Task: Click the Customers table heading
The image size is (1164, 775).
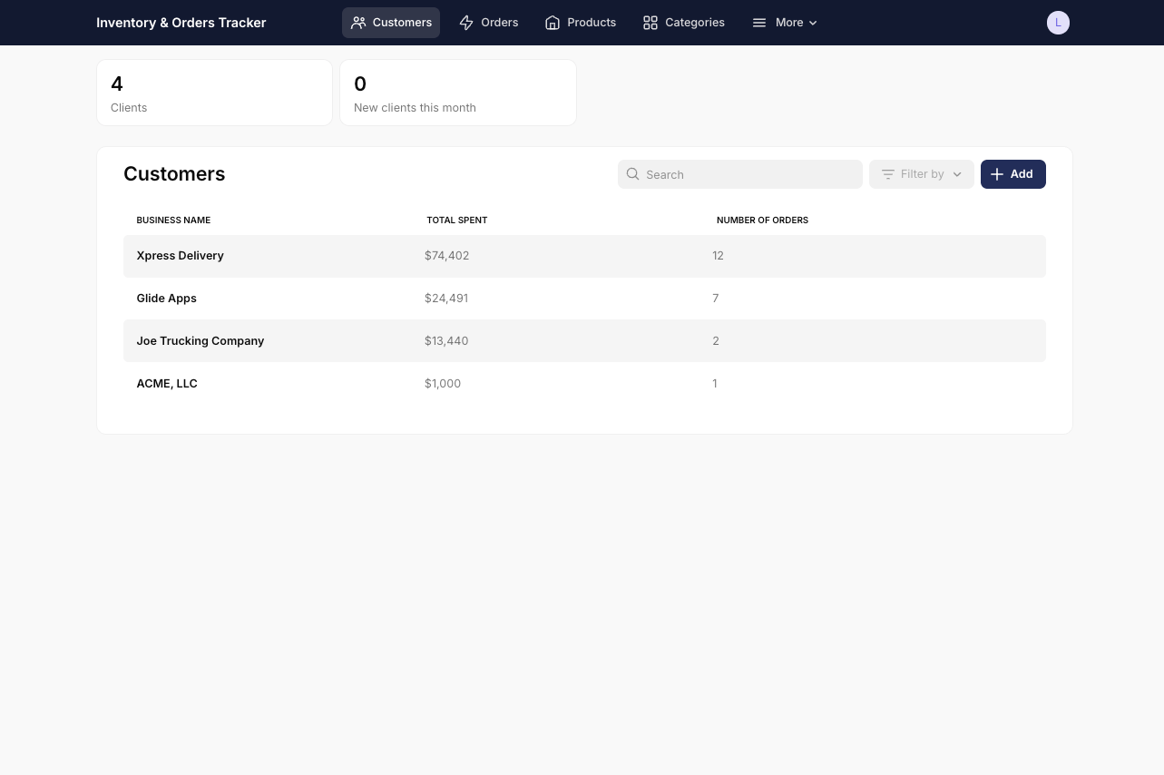Action: 174,174
